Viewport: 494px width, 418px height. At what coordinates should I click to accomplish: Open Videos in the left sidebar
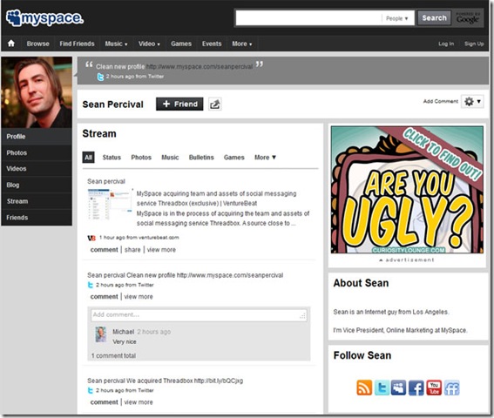pos(37,169)
